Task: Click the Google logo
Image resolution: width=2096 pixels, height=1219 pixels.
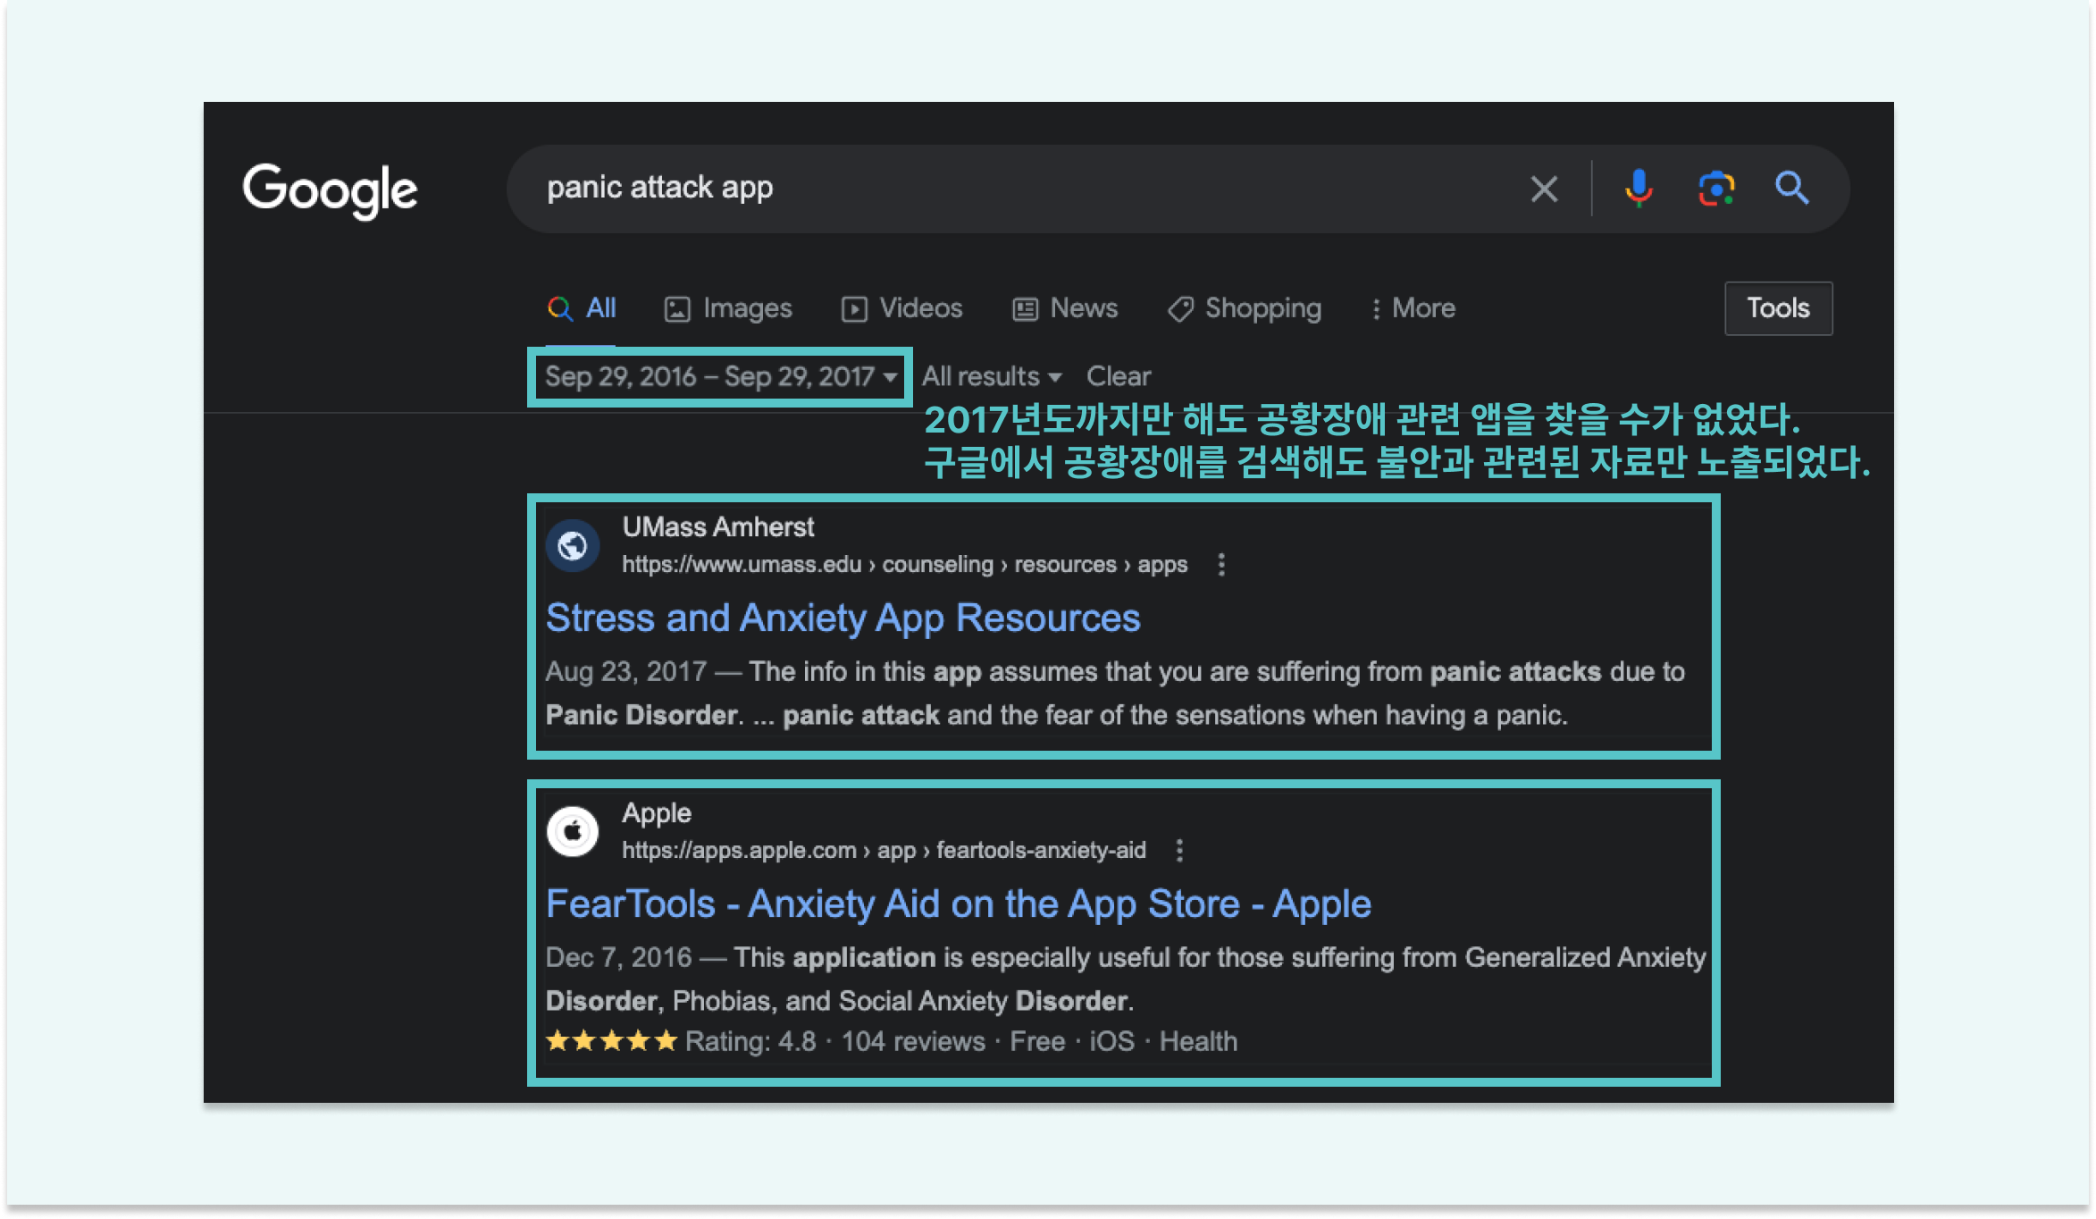Action: point(330,190)
